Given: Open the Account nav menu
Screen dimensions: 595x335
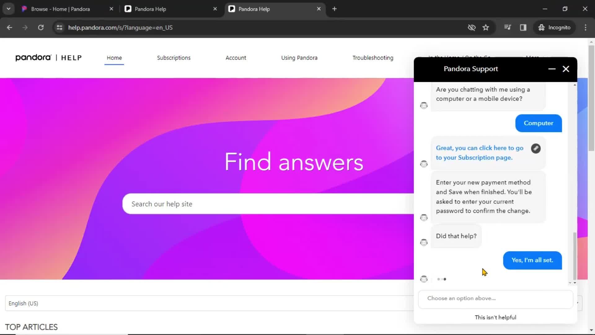Looking at the screenshot, I should [236, 58].
